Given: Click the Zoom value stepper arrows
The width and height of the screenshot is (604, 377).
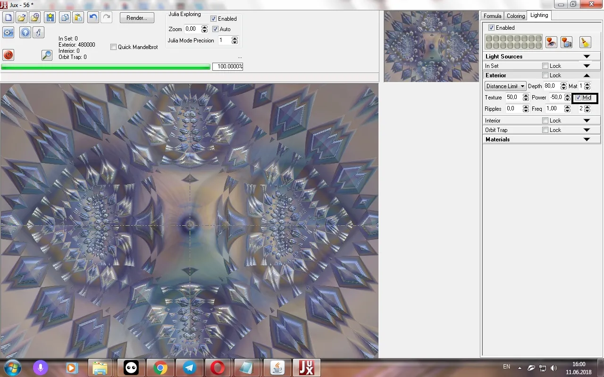Looking at the screenshot, I should (x=204, y=29).
